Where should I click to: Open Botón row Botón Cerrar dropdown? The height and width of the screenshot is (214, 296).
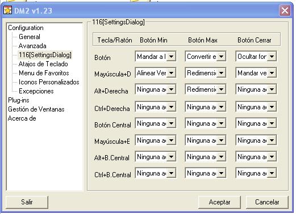(x=256, y=56)
